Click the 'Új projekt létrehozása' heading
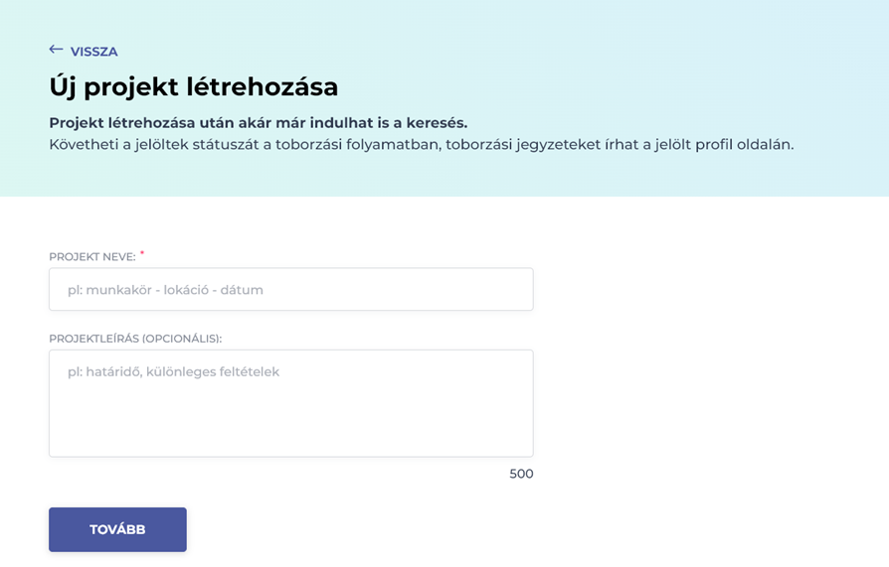The width and height of the screenshot is (889, 567). (194, 86)
